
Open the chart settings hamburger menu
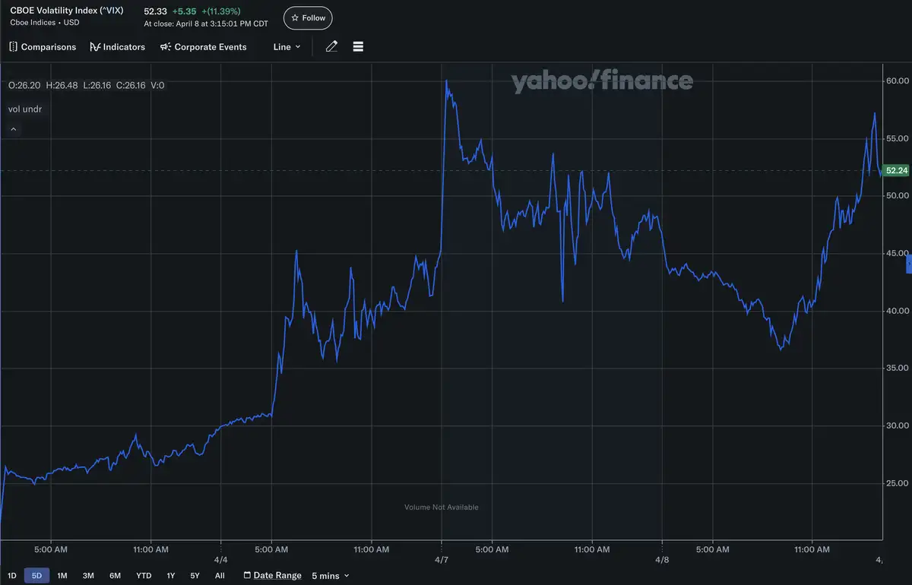pyautogui.click(x=358, y=47)
